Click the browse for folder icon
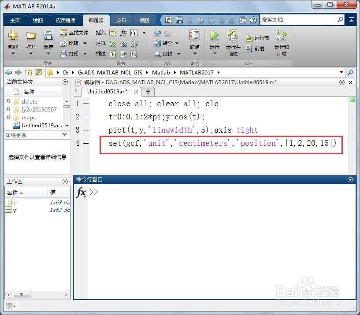 click(39, 73)
